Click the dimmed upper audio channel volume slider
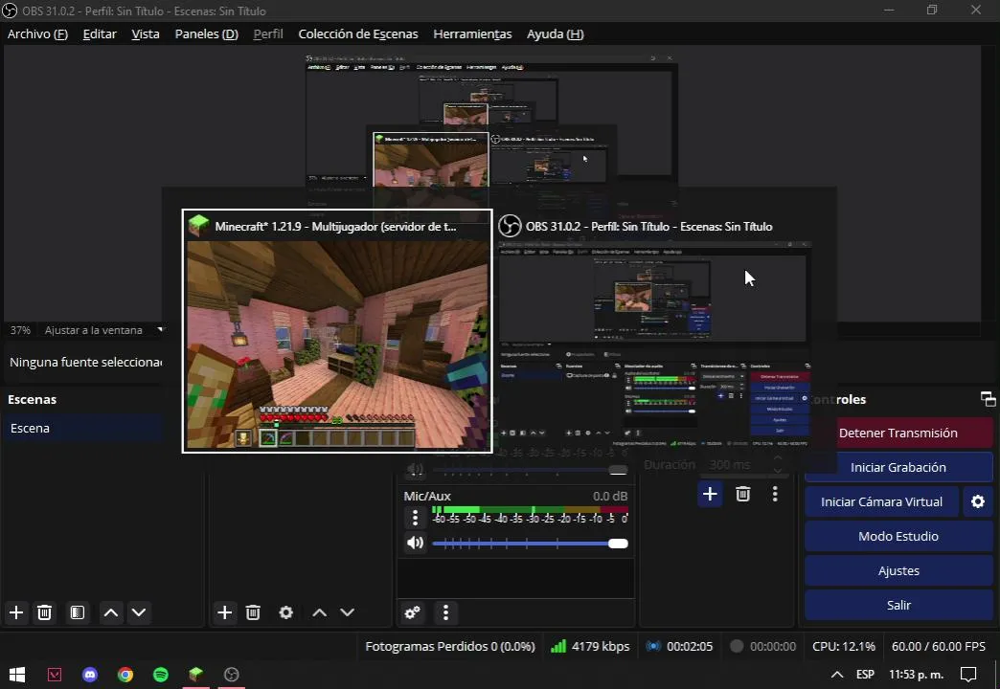The height and width of the screenshot is (689, 1000). [530, 471]
